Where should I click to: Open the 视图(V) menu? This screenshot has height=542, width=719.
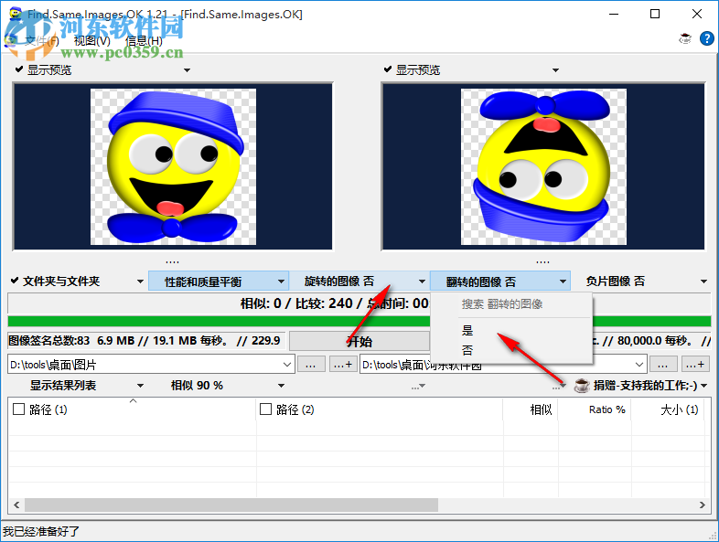92,41
